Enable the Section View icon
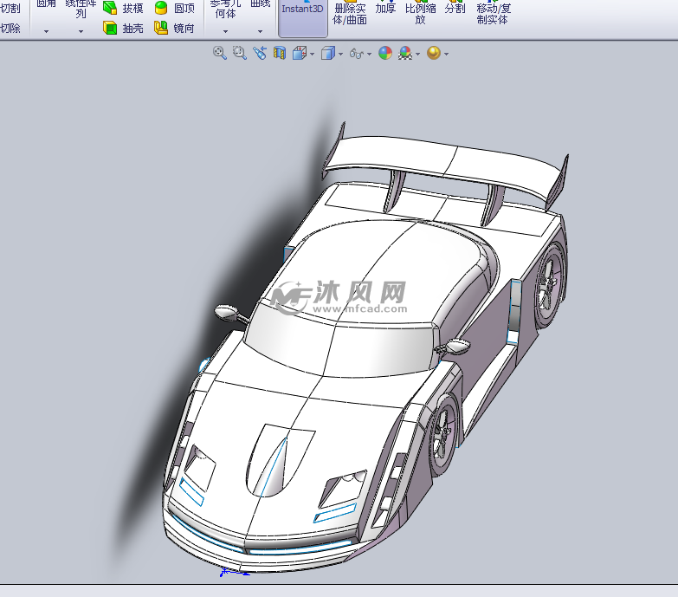This screenshot has width=678, height=597. [280, 53]
